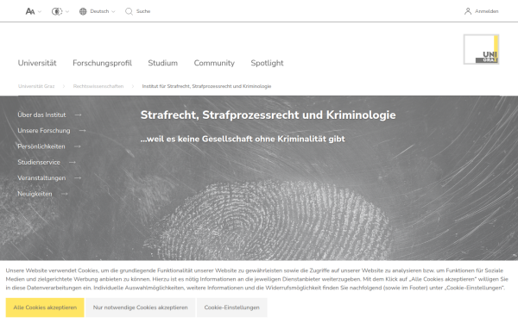
Task: Click arrow next to Neuigkeiten
Action: click(x=65, y=194)
